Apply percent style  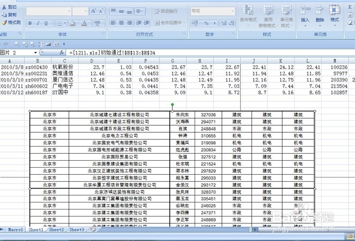tap(206, 23)
